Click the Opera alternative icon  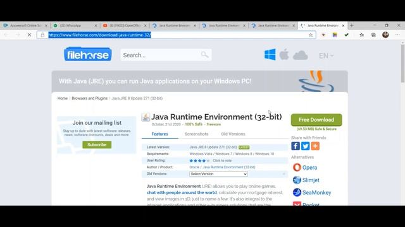(297, 167)
